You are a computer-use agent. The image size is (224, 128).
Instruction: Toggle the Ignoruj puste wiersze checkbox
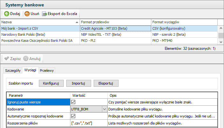[73, 102]
